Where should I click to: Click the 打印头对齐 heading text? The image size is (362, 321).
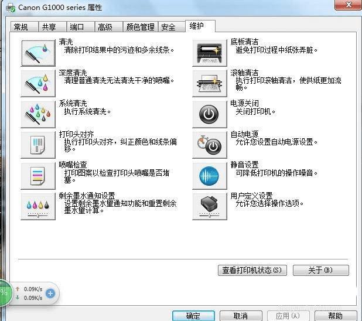(76, 134)
